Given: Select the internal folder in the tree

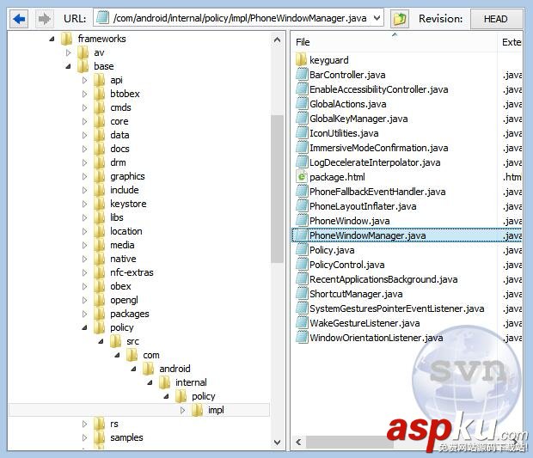Looking at the screenshot, I should [191, 382].
